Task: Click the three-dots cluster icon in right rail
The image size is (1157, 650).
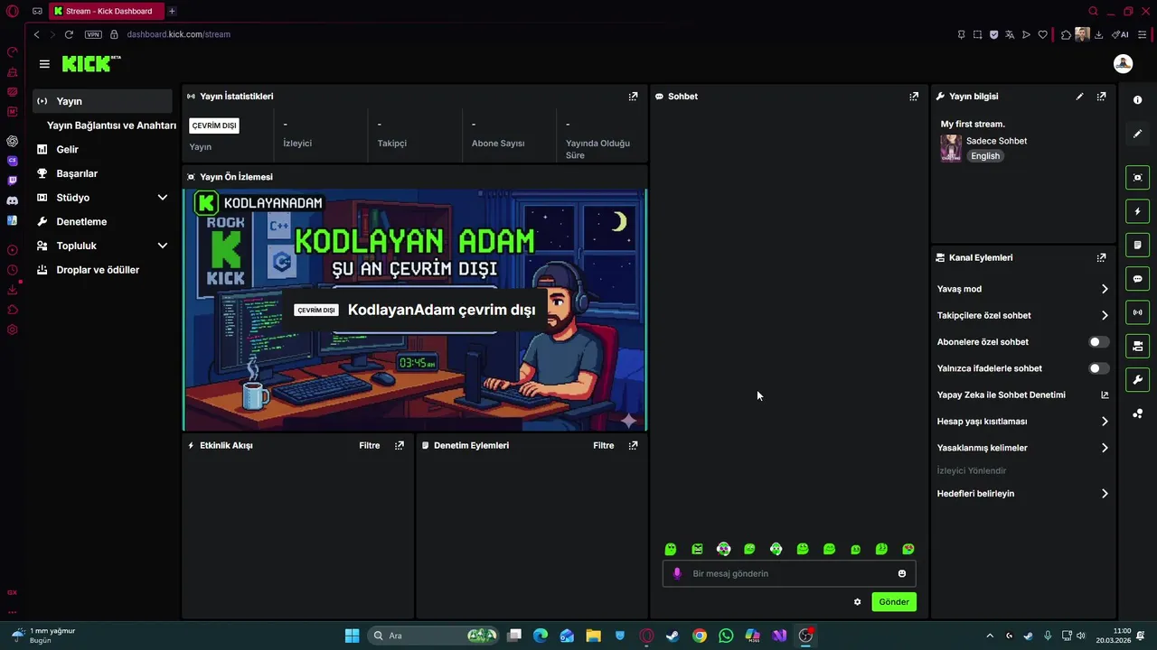Action: pyautogui.click(x=1137, y=413)
